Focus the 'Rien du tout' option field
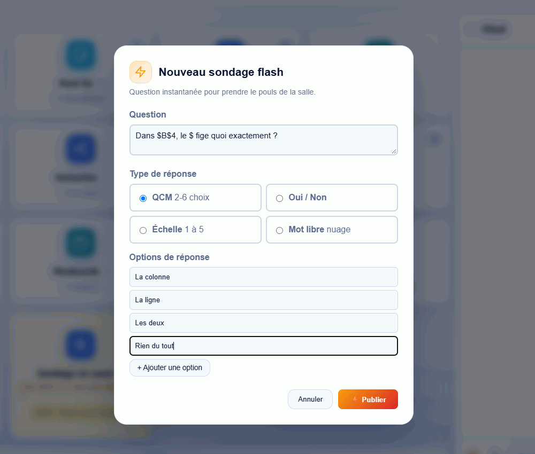The height and width of the screenshot is (454, 535). 263,346
